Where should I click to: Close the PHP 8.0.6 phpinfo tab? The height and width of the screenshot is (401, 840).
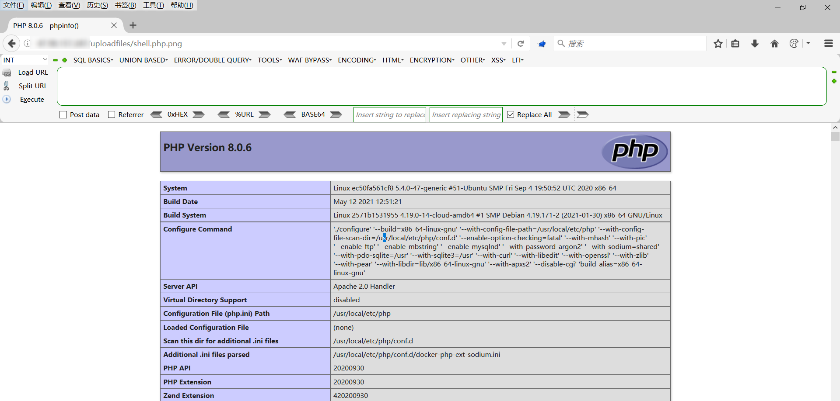[x=114, y=25]
